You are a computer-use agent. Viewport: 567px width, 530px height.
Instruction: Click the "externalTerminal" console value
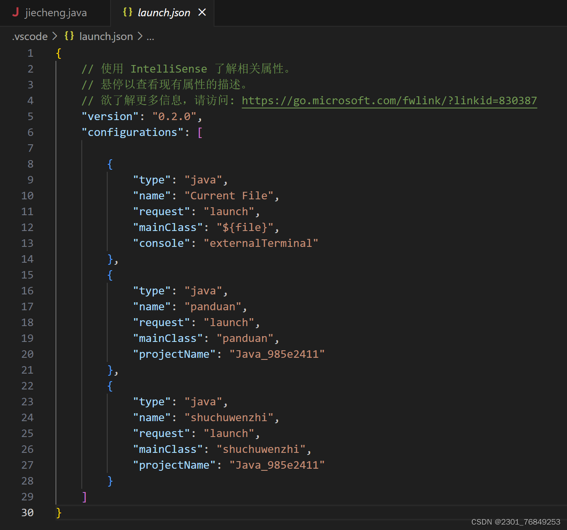coord(261,243)
